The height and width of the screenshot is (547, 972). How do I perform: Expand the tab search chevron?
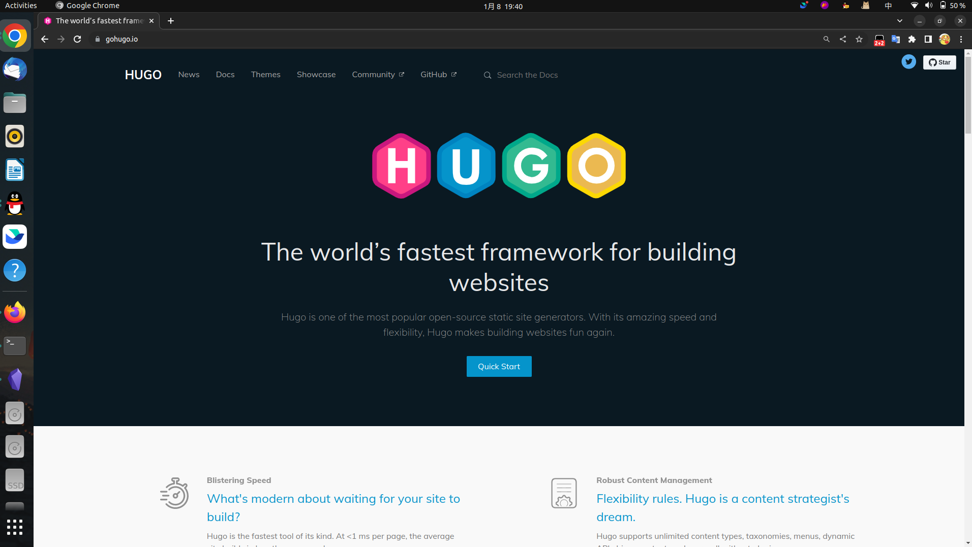click(900, 21)
